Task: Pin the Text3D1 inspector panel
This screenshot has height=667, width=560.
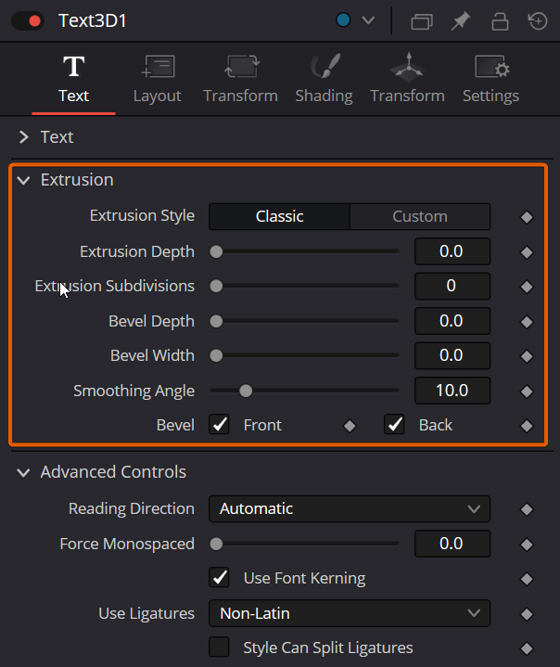Action: 461,20
